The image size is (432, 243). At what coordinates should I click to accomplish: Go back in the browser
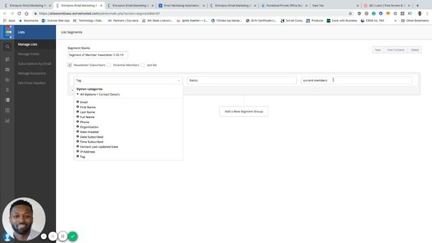5,13
